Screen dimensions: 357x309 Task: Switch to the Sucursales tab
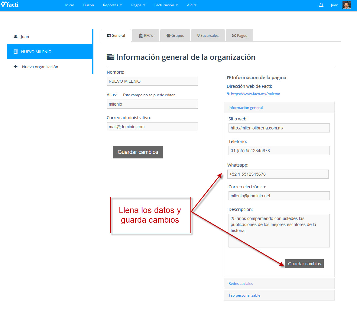coord(208,35)
